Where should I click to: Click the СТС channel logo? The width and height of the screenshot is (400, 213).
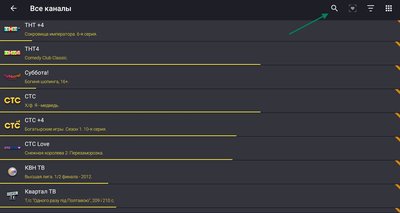click(x=12, y=100)
